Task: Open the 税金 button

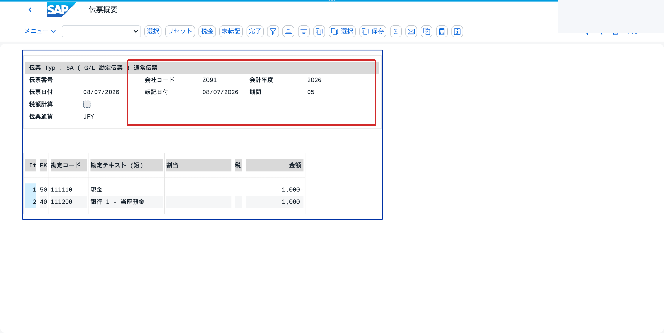Action: [207, 31]
